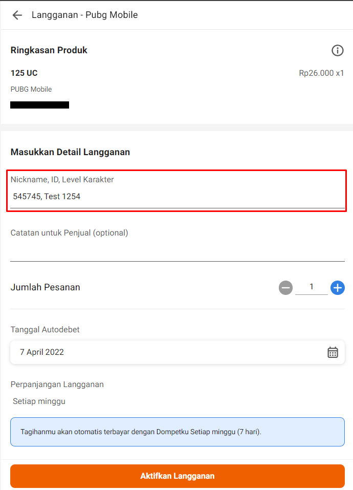Viewport: 353px width, 490px height.
Task: Click the Langganan - Pubg Mobile title
Action: point(84,15)
